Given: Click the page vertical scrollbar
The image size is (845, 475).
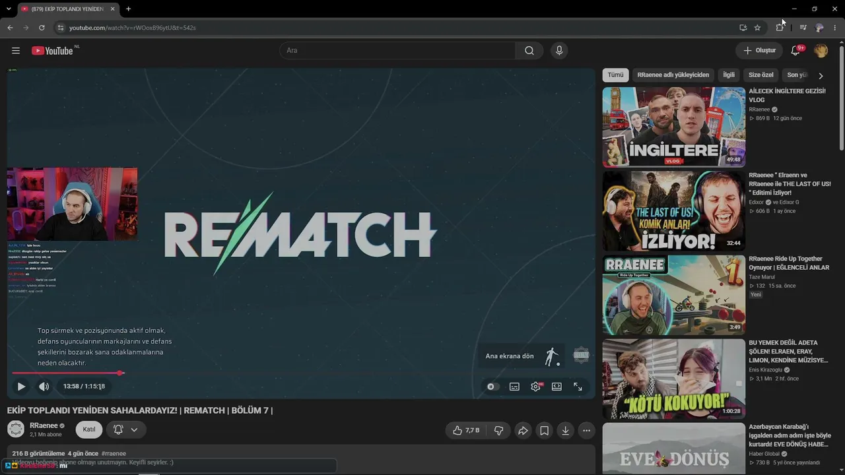Looking at the screenshot, I should (842, 99).
